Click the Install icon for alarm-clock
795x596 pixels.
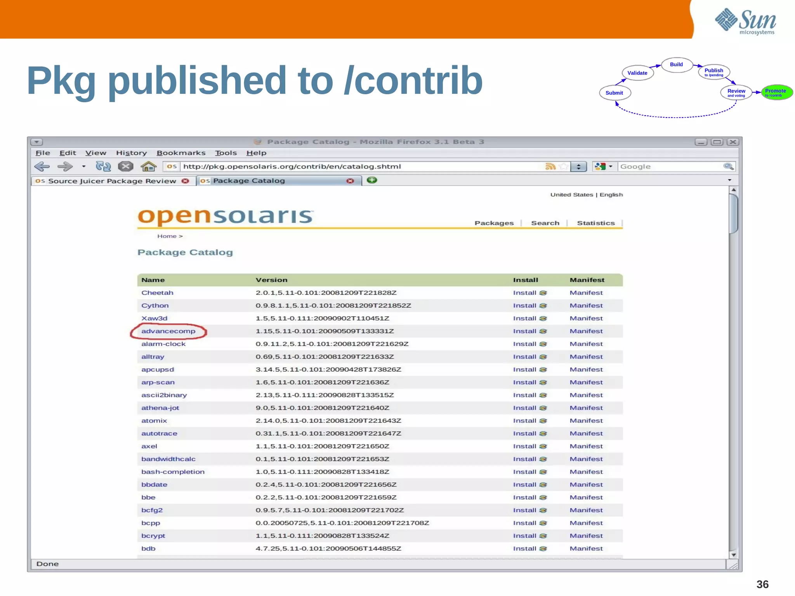pos(543,344)
